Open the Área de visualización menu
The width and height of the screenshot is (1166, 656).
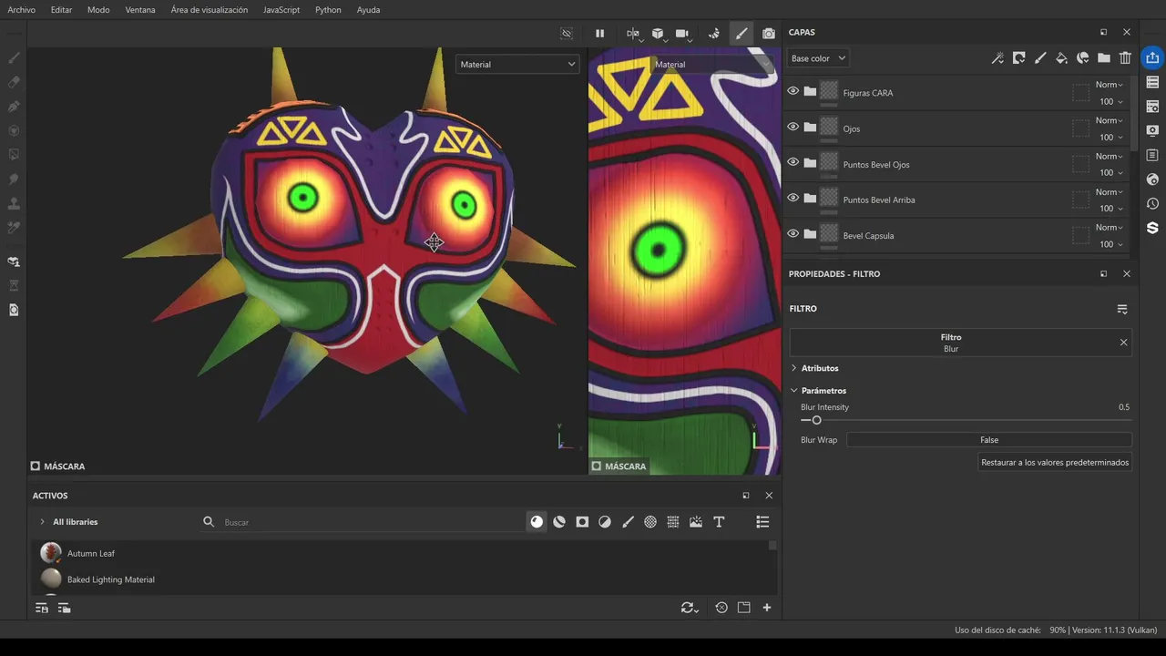point(210,10)
